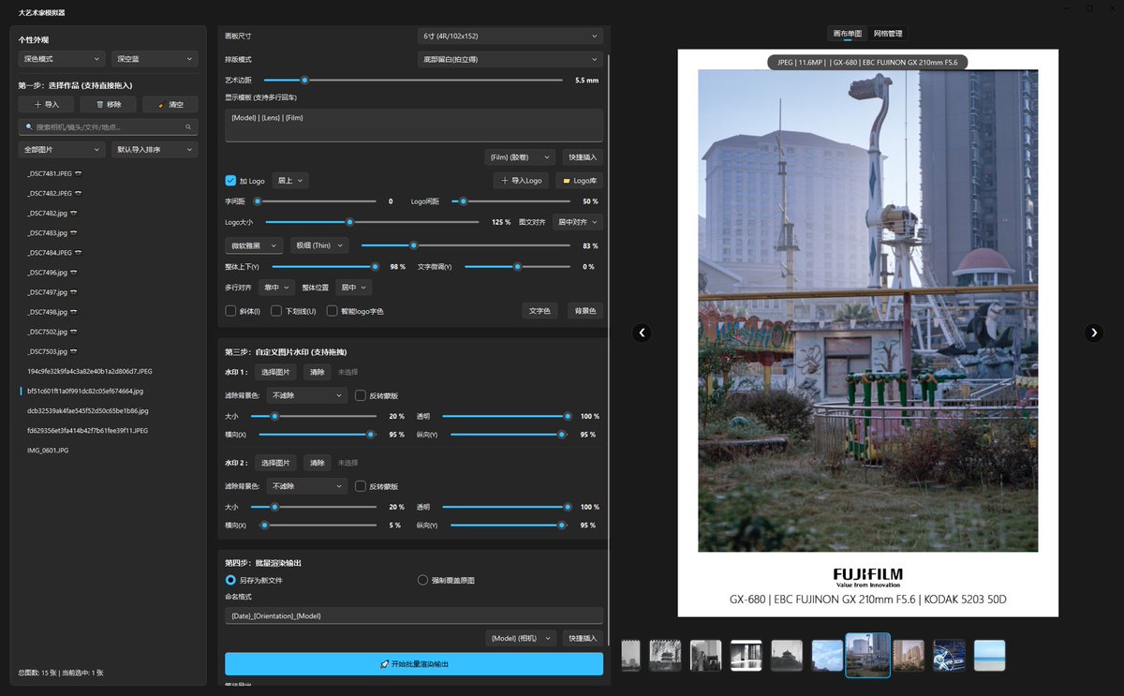Click the 搜索相机/镜头/文件/地点 search field
The height and width of the screenshot is (696, 1124).
pos(108,126)
